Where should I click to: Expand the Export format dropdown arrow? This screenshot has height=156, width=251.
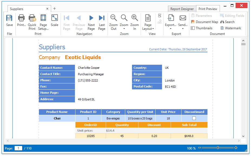[170, 29]
